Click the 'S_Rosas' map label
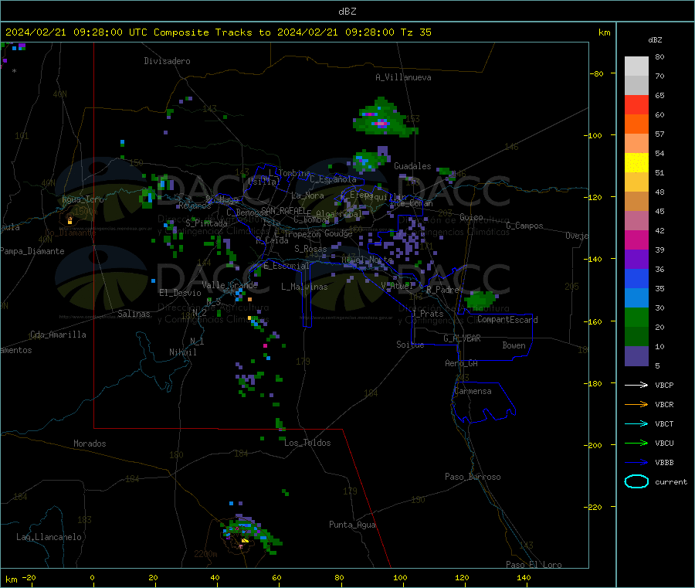The image size is (695, 588). (x=310, y=249)
